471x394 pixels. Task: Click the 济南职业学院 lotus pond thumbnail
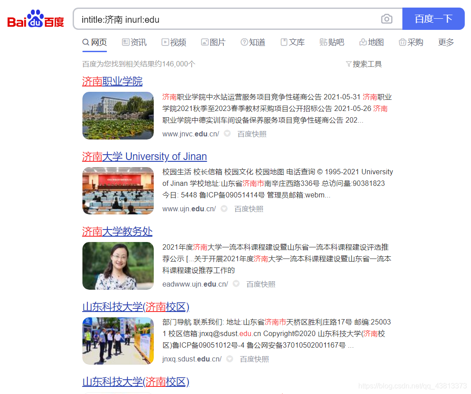(x=118, y=116)
